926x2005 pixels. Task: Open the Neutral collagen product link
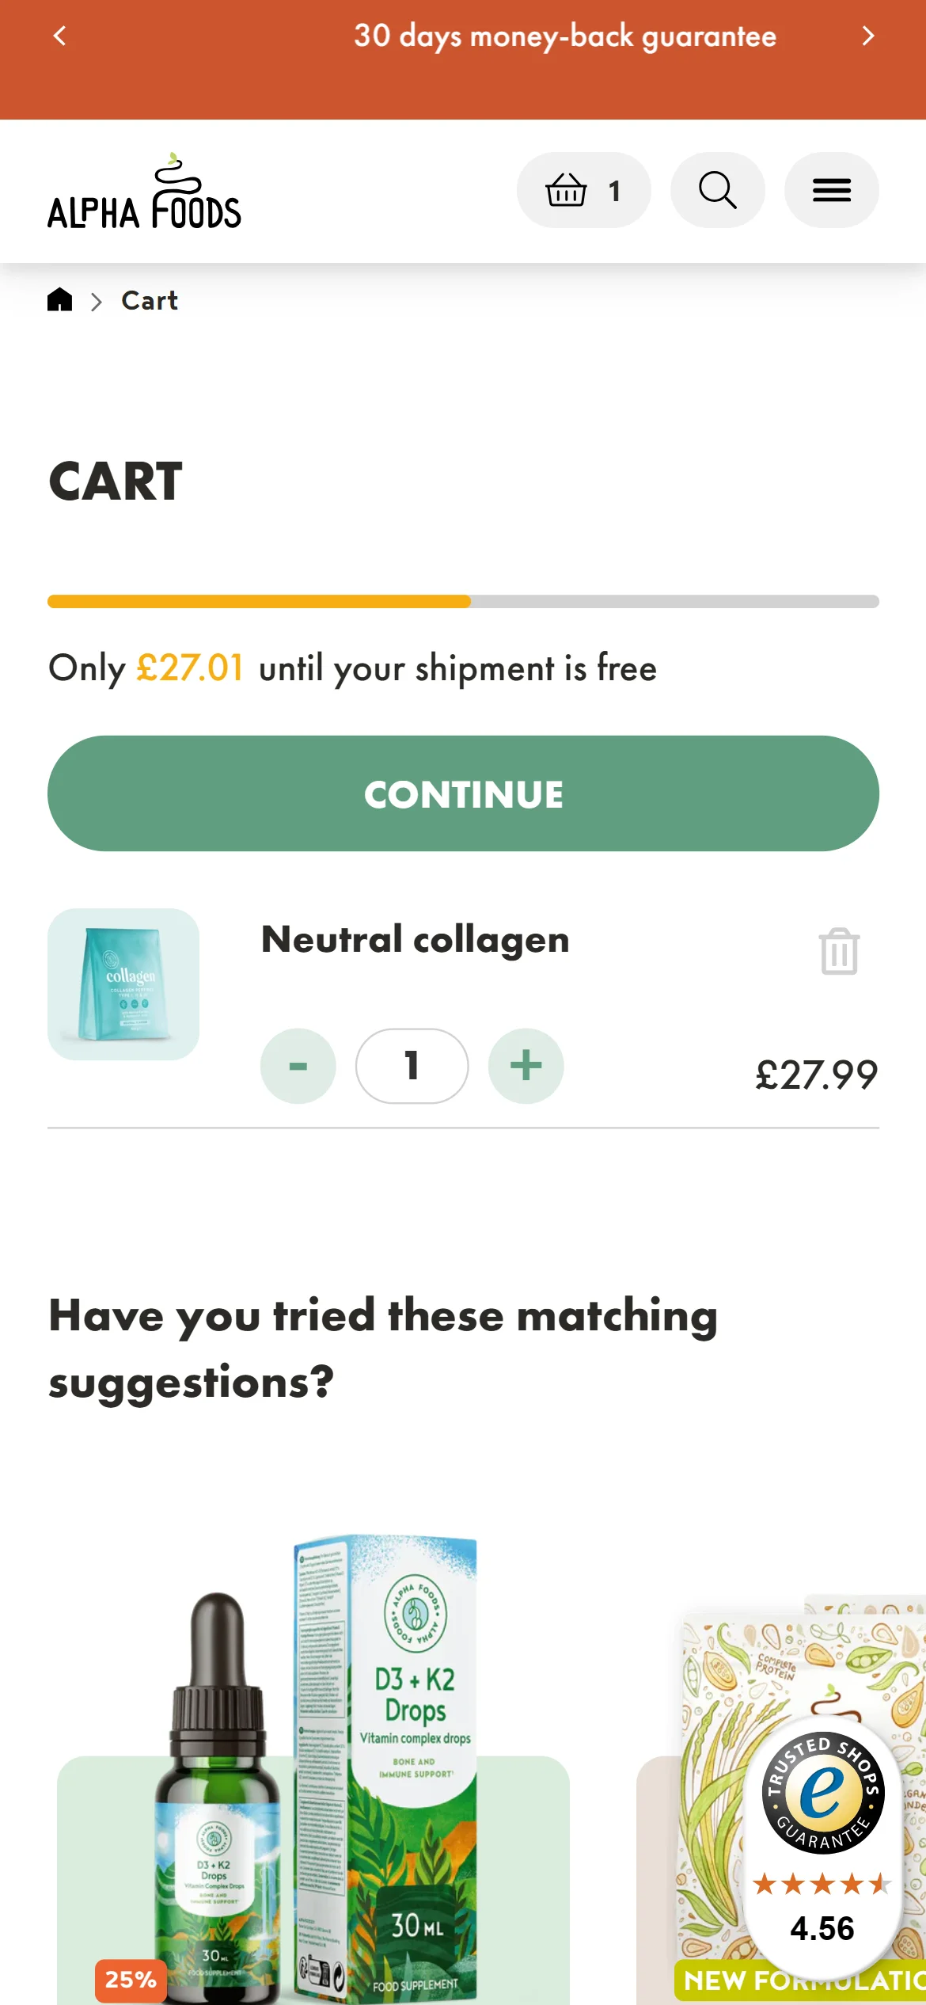(x=415, y=940)
